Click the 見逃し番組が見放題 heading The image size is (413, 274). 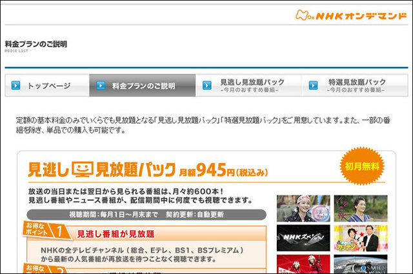[x=116, y=233]
